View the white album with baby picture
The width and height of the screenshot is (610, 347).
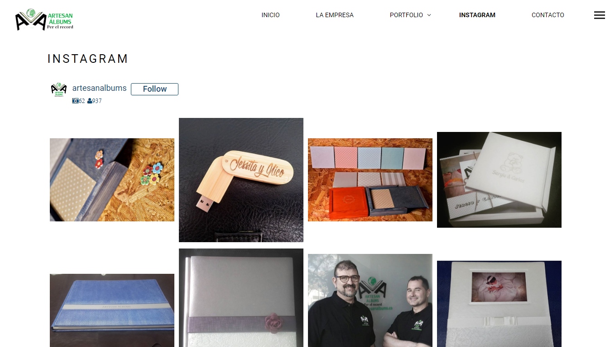coord(499,304)
